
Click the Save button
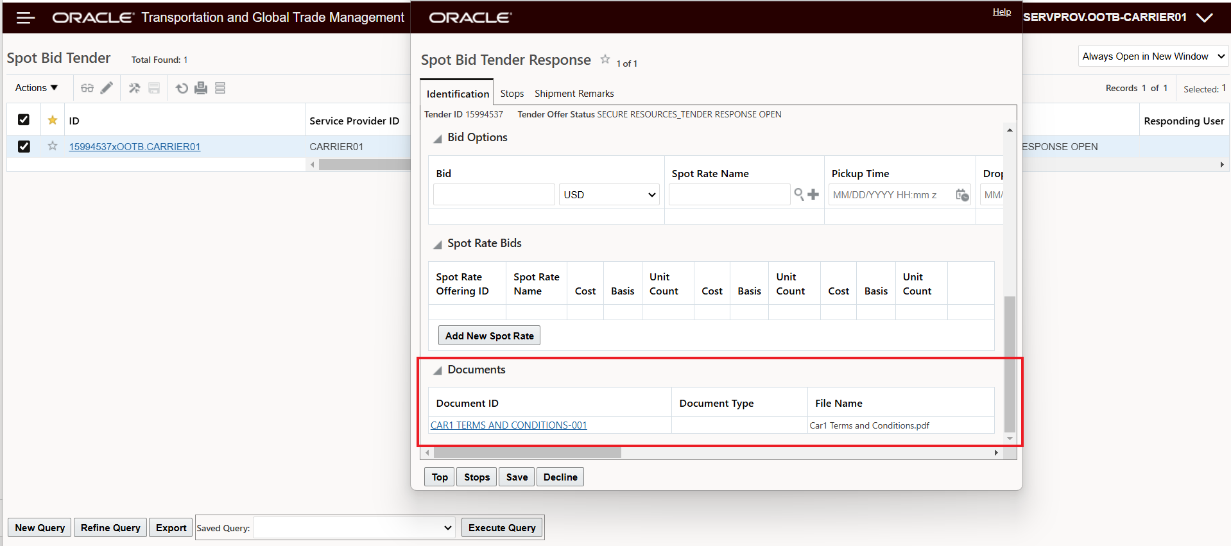click(517, 477)
